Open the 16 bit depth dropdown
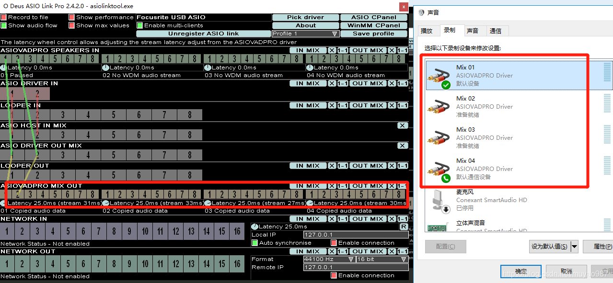The width and height of the screenshot is (613, 283). 382,259
